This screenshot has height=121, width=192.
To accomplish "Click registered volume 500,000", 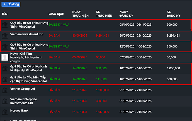I will pos(172,79).
